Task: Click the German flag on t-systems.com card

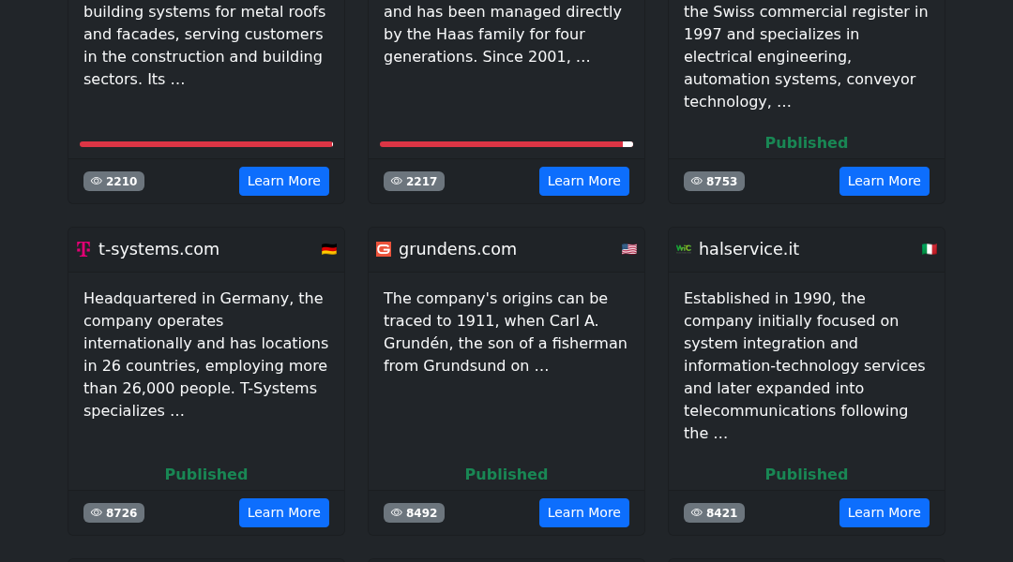Action: point(329,249)
